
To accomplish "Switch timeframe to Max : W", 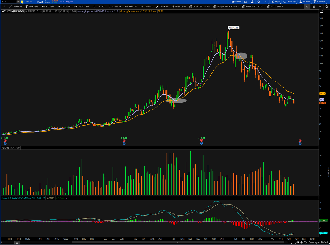I will click(131, 7).
